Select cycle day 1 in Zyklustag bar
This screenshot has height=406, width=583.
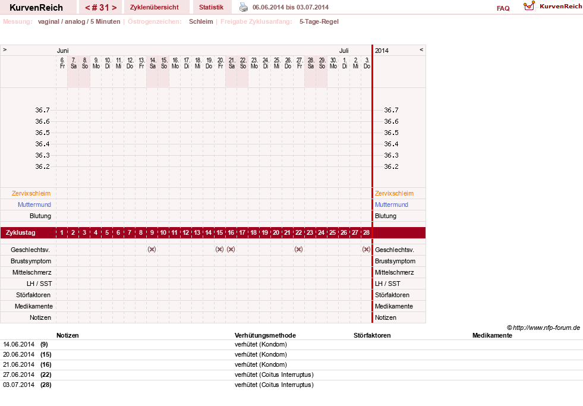(x=62, y=233)
